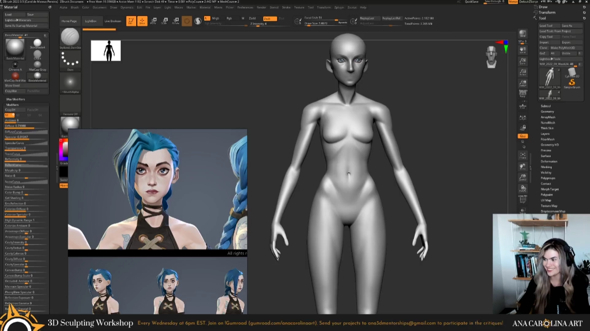The width and height of the screenshot is (590, 331).
Task: Expand the Deformation section
Action: [549, 161]
